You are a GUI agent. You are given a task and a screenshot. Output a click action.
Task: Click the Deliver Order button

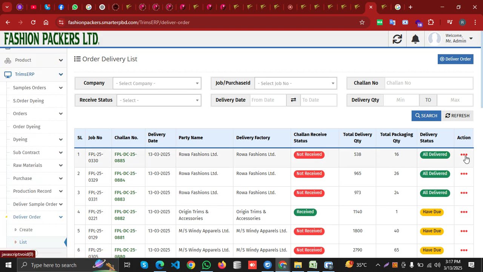pyautogui.click(x=455, y=59)
